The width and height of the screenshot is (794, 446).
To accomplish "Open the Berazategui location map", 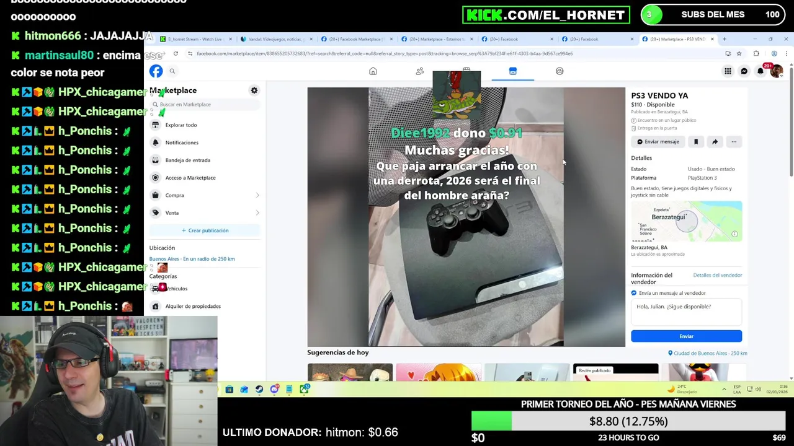I will 686,222.
